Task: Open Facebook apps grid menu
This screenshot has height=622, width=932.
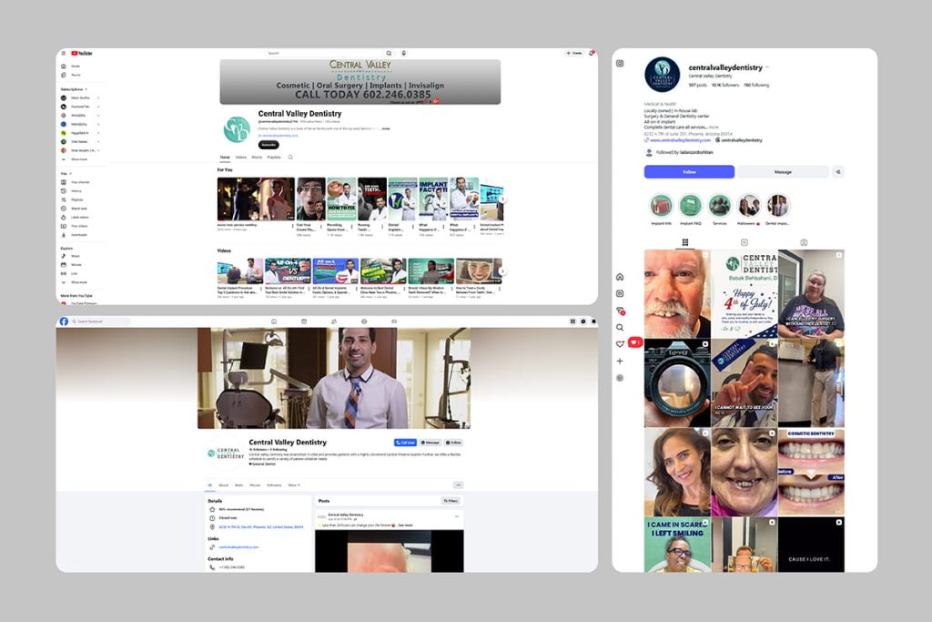Action: click(x=572, y=321)
